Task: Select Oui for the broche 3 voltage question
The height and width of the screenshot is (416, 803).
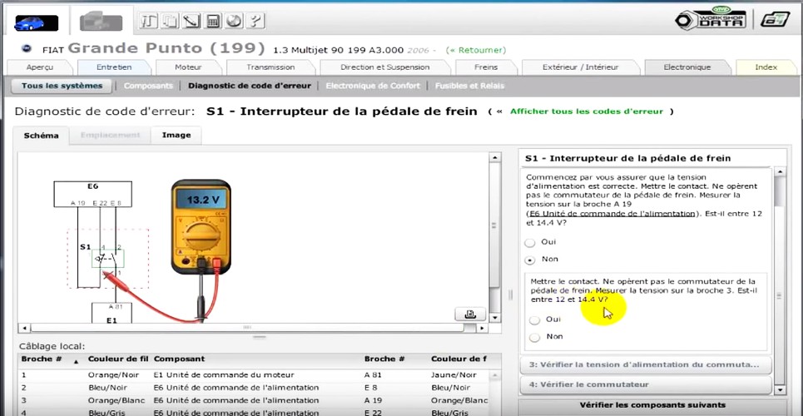Action: click(535, 320)
